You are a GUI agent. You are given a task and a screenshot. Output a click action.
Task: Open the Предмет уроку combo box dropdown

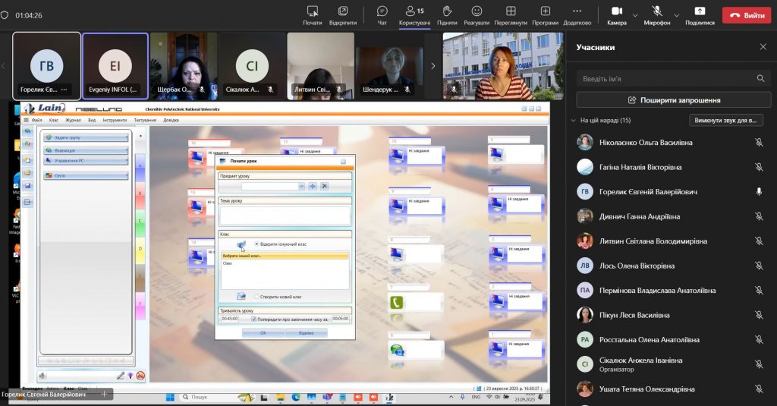pyautogui.click(x=301, y=186)
